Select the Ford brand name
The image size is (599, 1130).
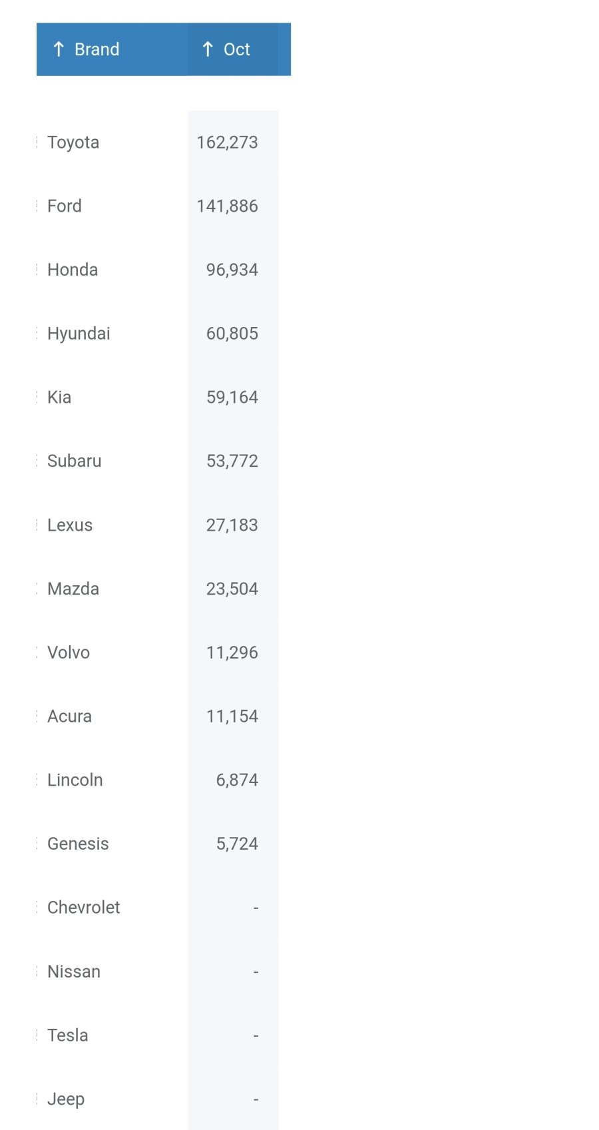[x=65, y=206]
